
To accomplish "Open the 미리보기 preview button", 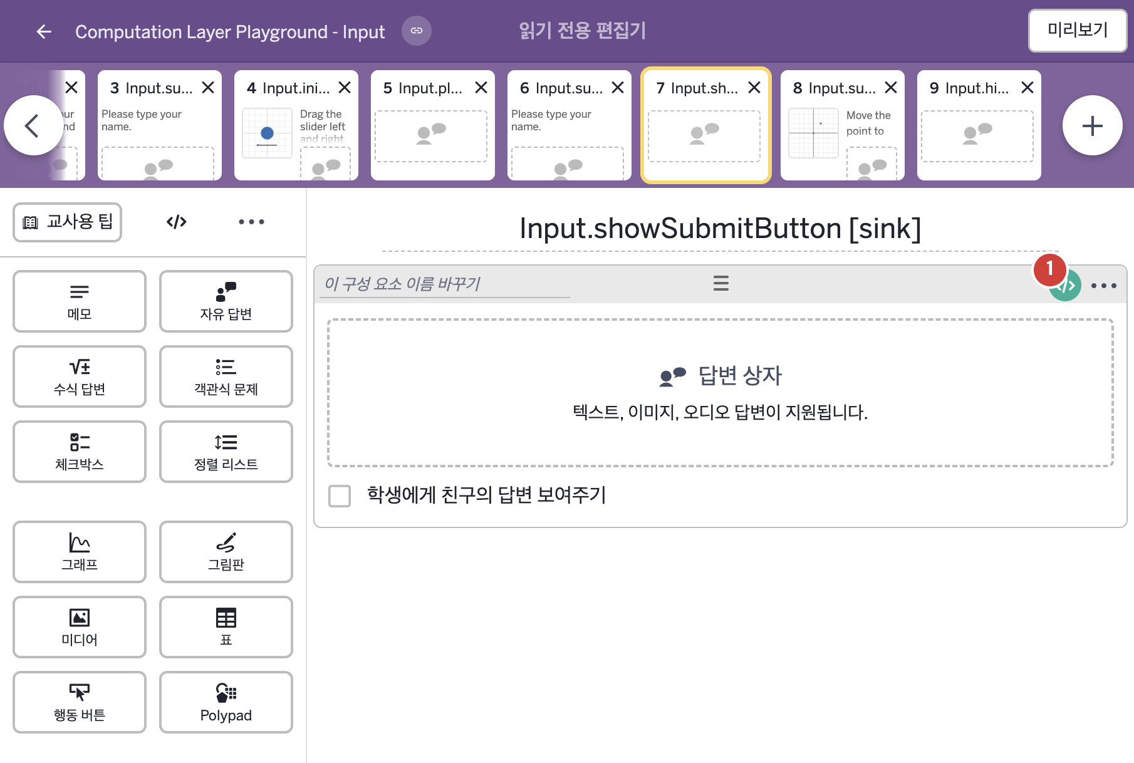I will (x=1078, y=30).
